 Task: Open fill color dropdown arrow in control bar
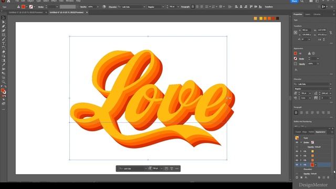click(x=27, y=7)
